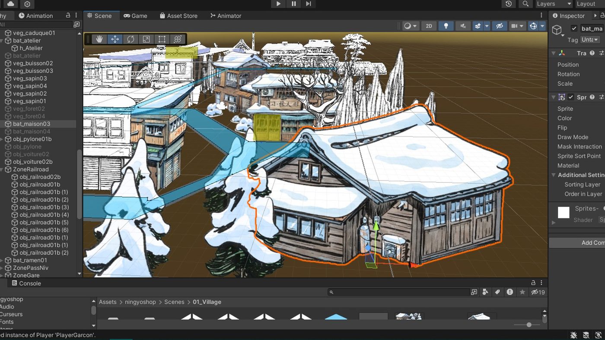The height and width of the screenshot is (340, 605).
Task: Collapse the ZoneRailroad tree node
Action: coord(2,170)
